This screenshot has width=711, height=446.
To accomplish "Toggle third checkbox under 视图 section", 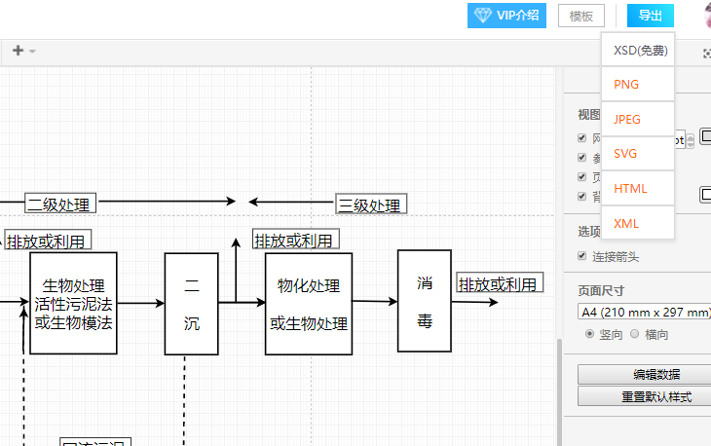I will pos(582,177).
